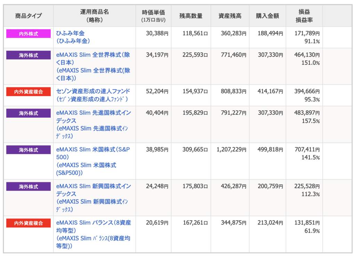Click the 商品タイプ column header

pyautogui.click(x=29, y=16)
